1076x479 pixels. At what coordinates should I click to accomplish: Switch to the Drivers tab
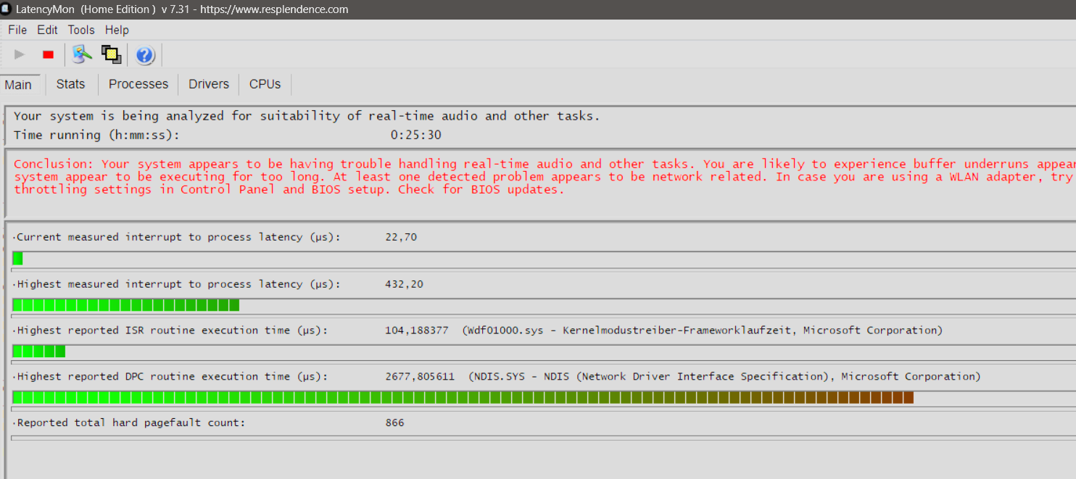click(209, 84)
